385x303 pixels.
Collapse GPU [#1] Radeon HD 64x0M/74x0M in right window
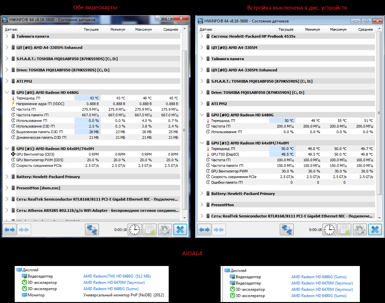click(x=202, y=143)
